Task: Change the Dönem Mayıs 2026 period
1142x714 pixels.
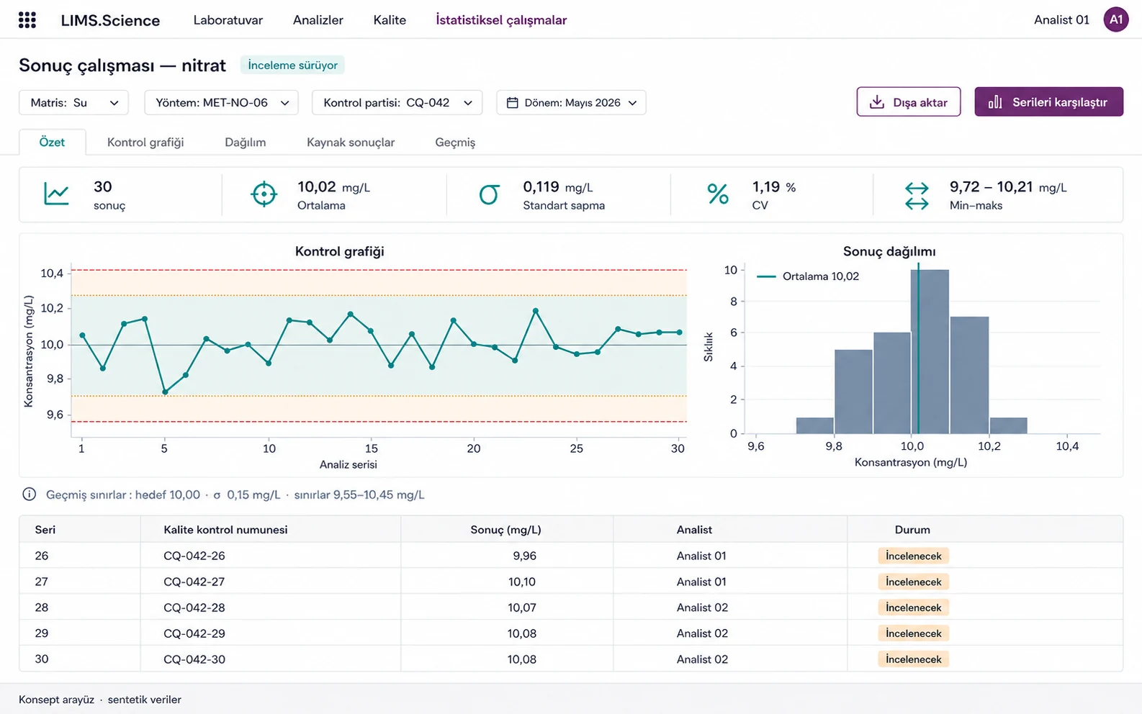Action: click(x=571, y=103)
